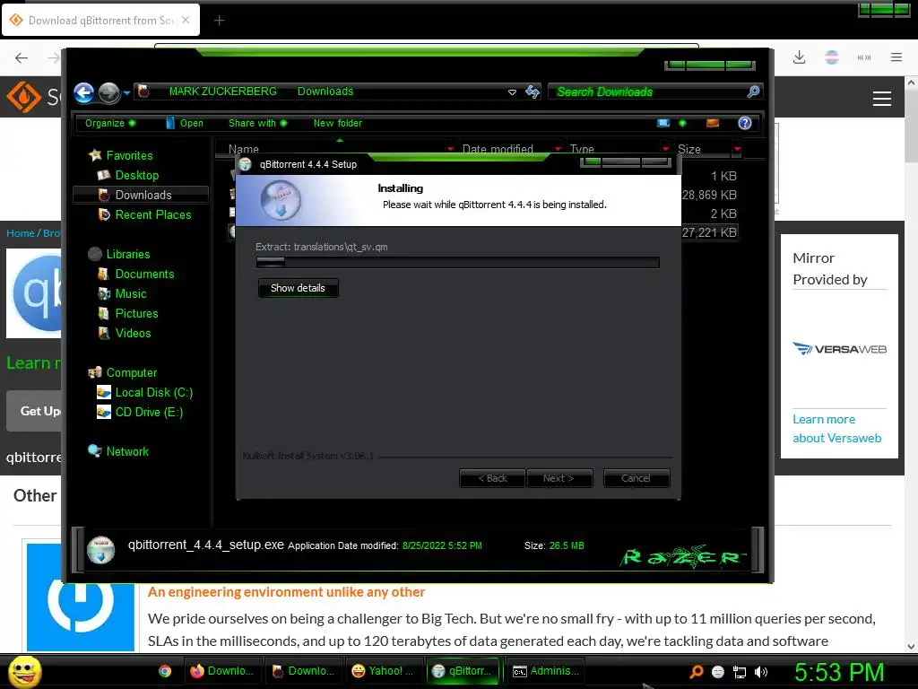This screenshot has height=689, width=918.
Task: Open the Share with menu
Action: point(257,123)
